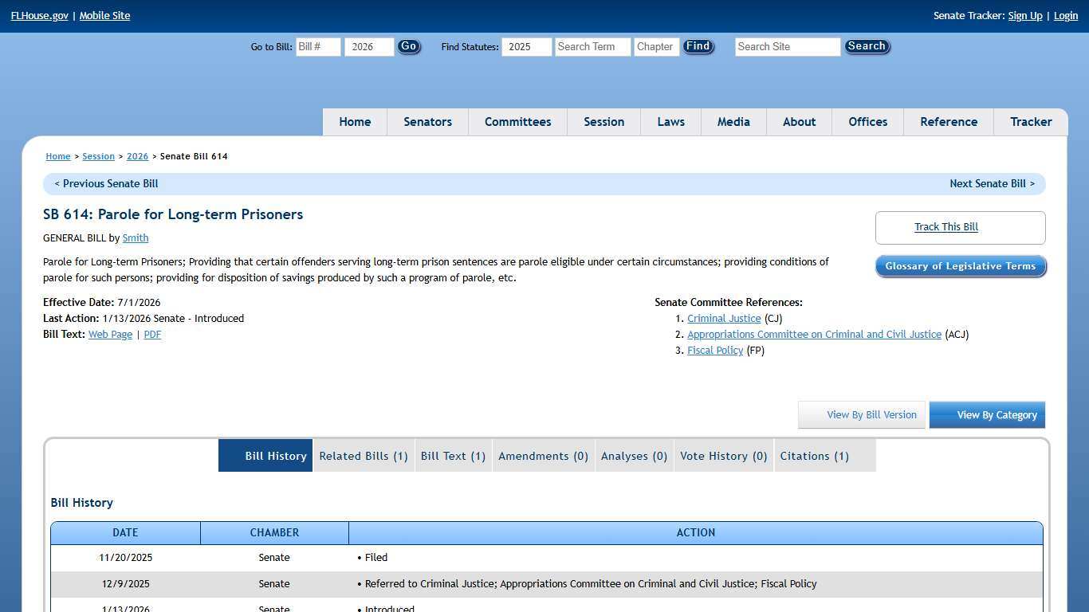Open the Committees navigation menu

point(517,122)
